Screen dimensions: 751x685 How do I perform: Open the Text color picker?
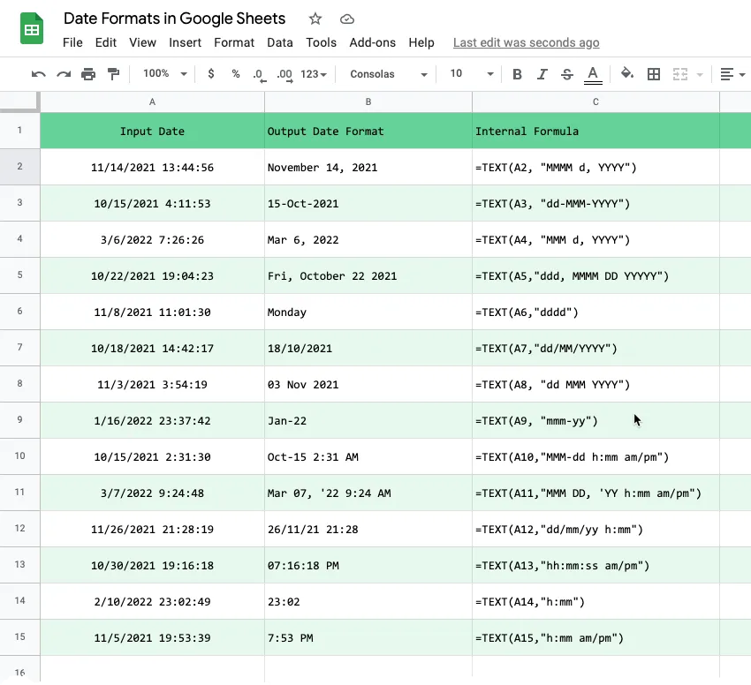pyautogui.click(x=593, y=74)
